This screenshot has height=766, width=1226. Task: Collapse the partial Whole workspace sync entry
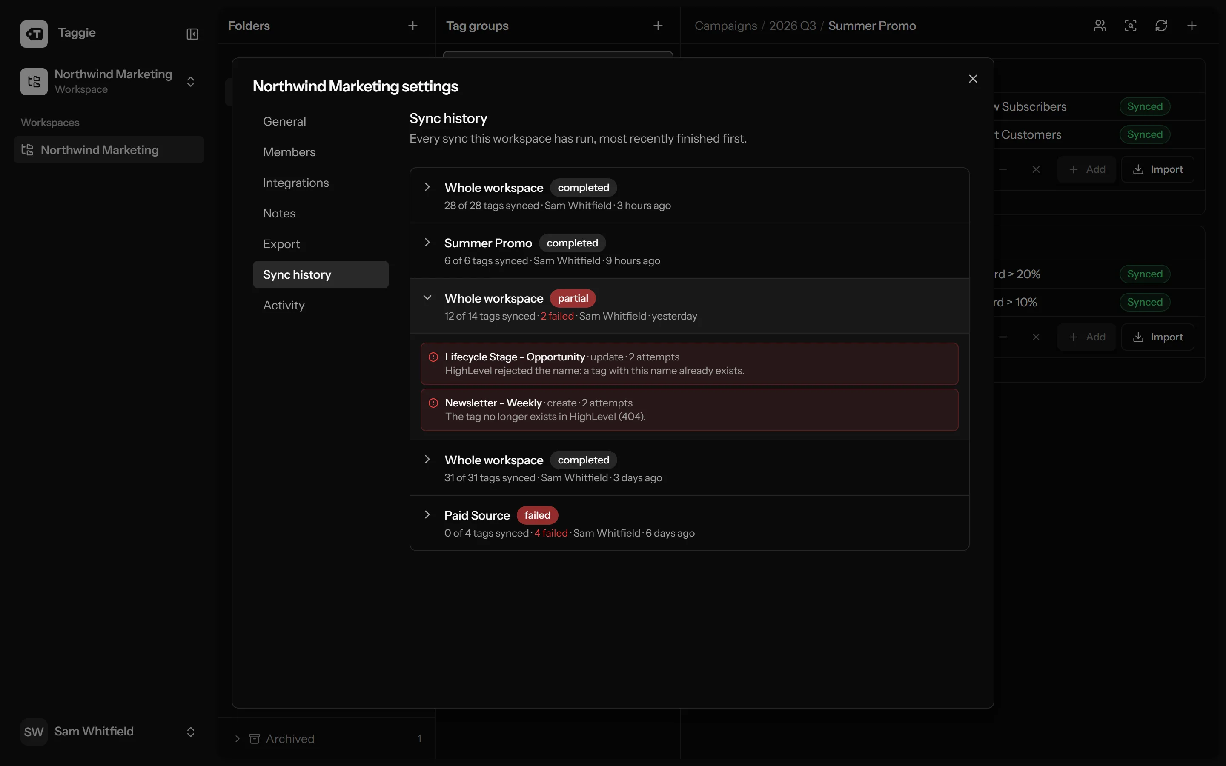[x=427, y=297]
